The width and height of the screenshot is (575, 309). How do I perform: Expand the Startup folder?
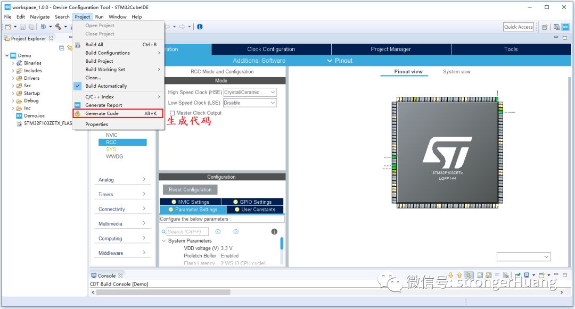(13, 94)
